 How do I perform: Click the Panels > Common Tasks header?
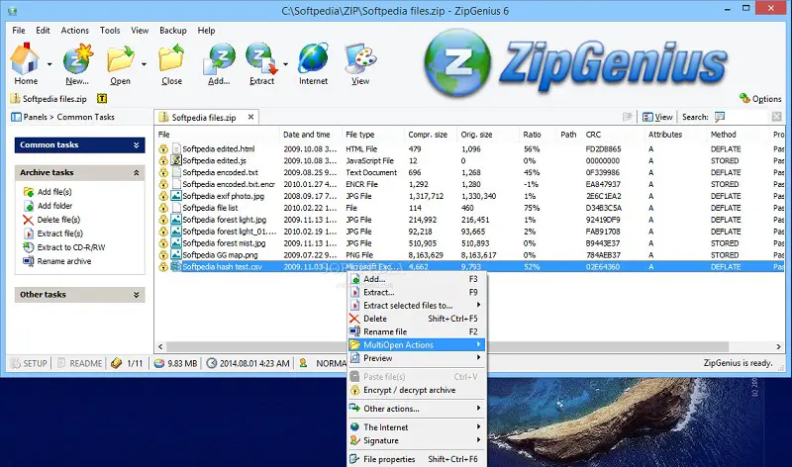point(63,117)
